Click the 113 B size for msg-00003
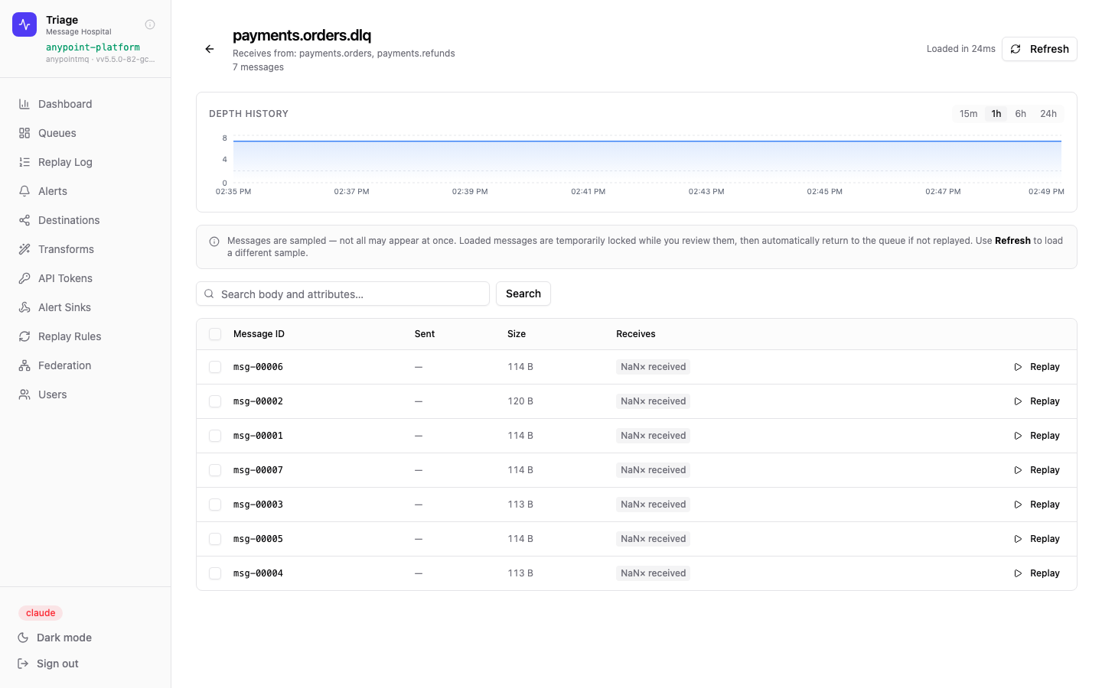This screenshot has height=688, width=1102. coord(520,505)
